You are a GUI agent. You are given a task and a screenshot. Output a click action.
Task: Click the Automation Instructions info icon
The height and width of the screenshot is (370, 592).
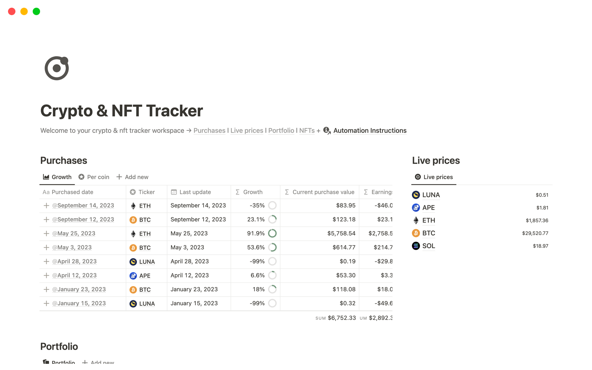click(x=327, y=131)
